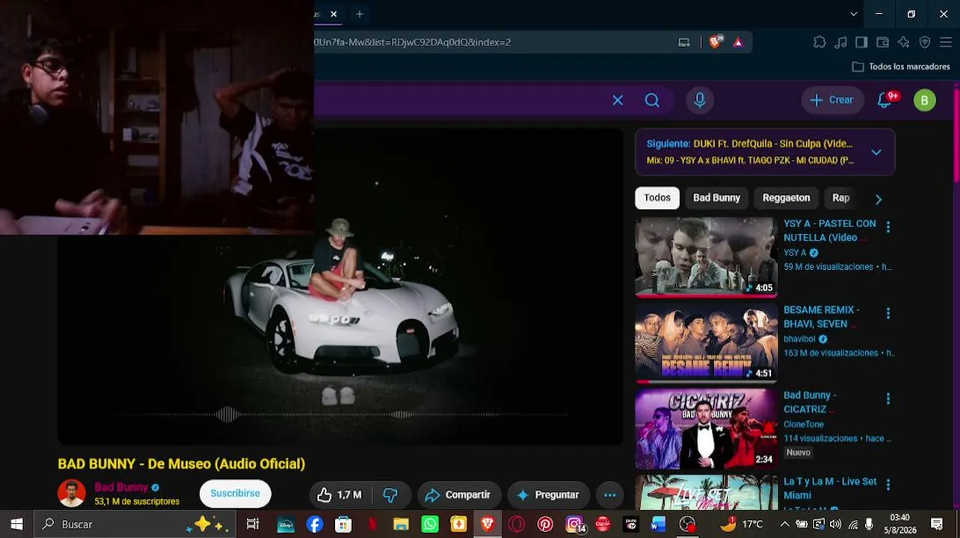Open La T y La M Live Set title

click(830, 489)
